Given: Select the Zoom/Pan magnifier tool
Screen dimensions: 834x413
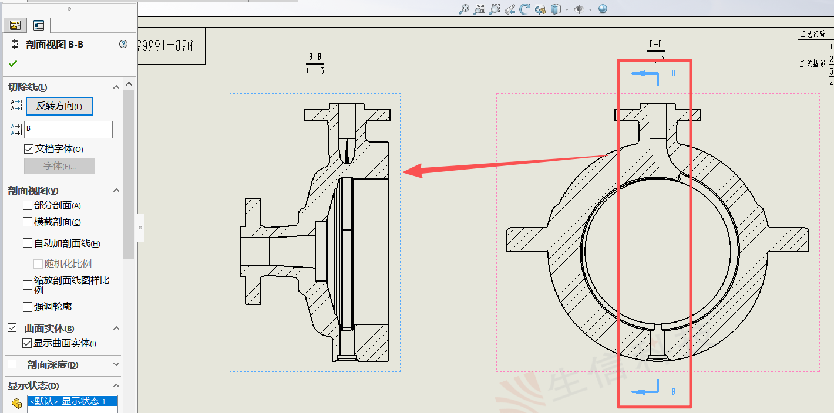Looking at the screenshot, I should click(x=465, y=9).
